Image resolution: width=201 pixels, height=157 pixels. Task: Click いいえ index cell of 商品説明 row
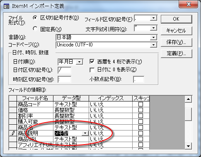[x=111, y=133]
